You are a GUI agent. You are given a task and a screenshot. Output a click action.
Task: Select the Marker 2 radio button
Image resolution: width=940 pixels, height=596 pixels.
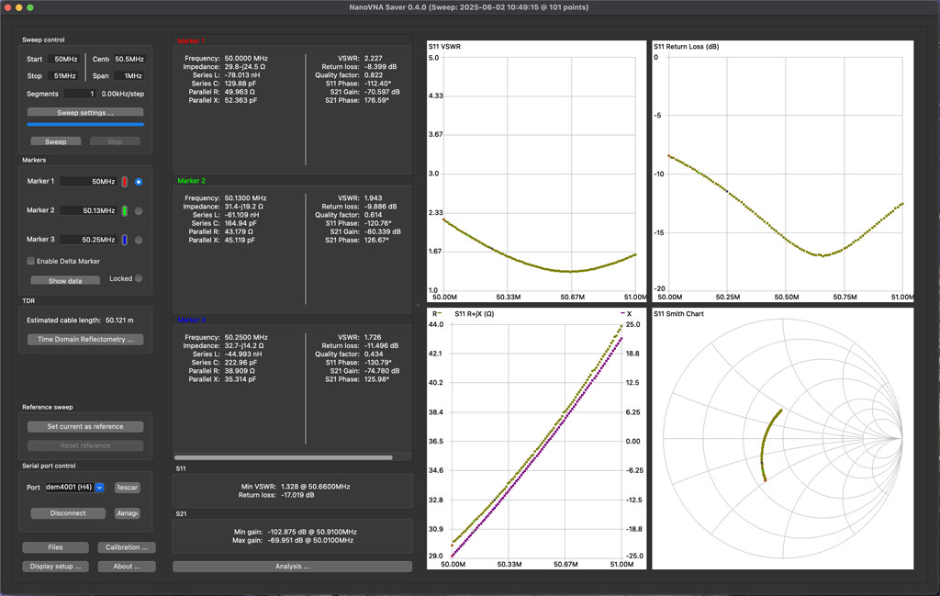(139, 211)
